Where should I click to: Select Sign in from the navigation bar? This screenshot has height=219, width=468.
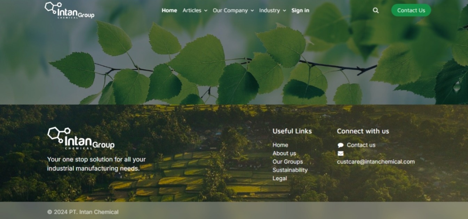[300, 10]
